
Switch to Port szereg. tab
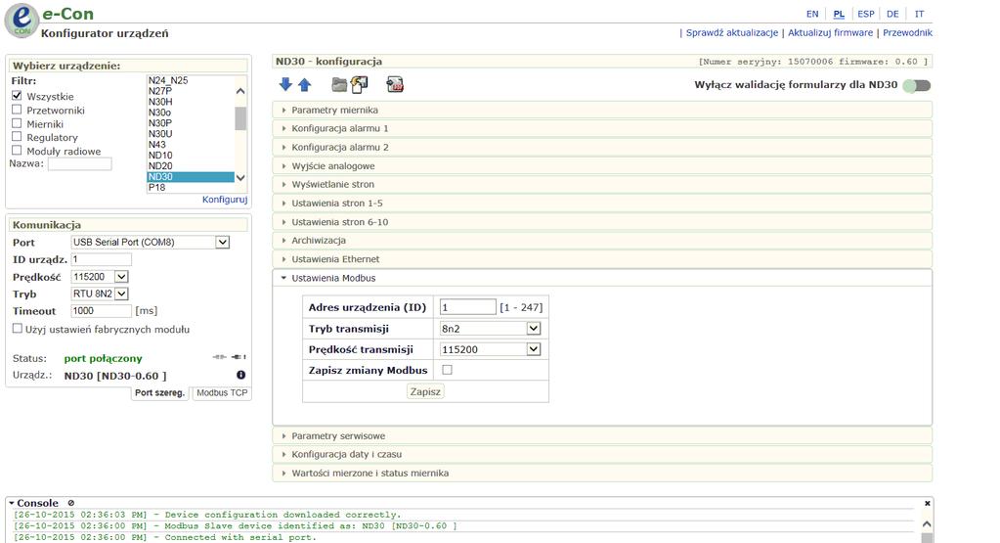coord(159,393)
